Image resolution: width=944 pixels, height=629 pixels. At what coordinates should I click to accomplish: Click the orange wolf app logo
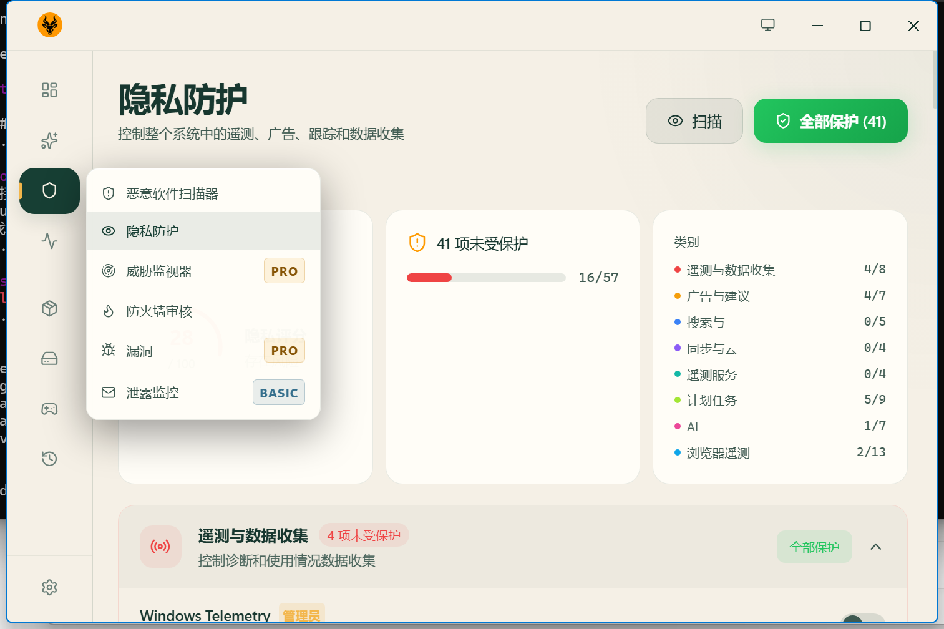(x=50, y=25)
